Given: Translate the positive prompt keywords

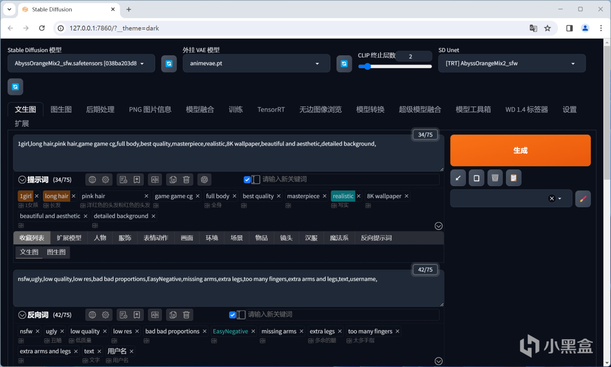Looking at the screenshot, I should (155, 179).
